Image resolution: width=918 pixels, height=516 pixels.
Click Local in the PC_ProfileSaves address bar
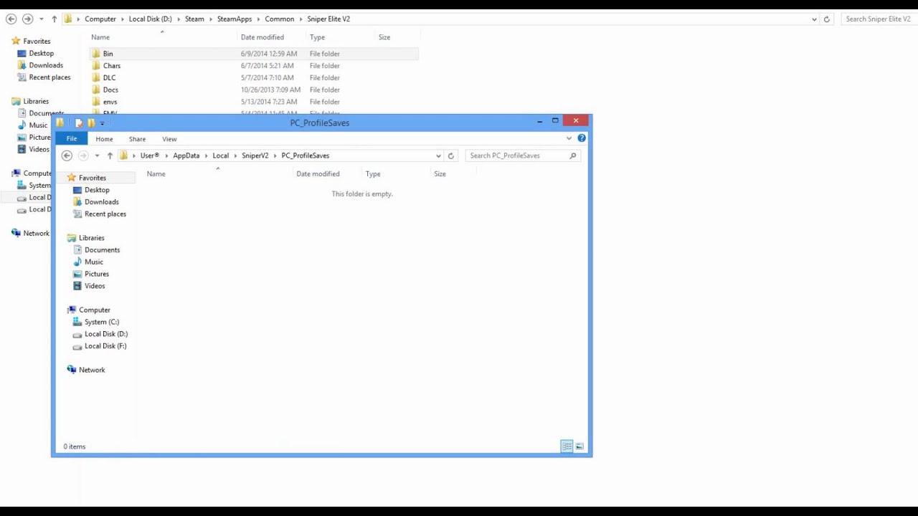coord(220,156)
